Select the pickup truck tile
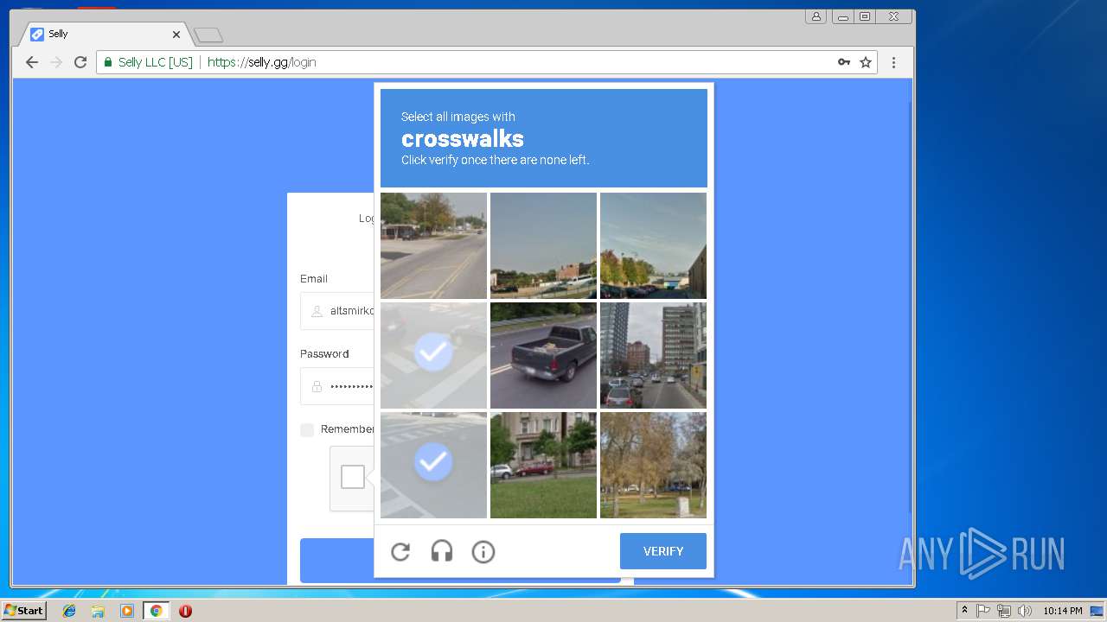1107x622 pixels. [543, 355]
